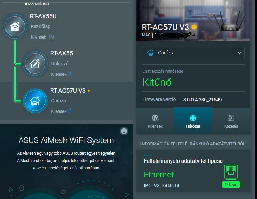Click the Kliensek tab people icon
Screen dimensions: 257x199
(155, 118)
